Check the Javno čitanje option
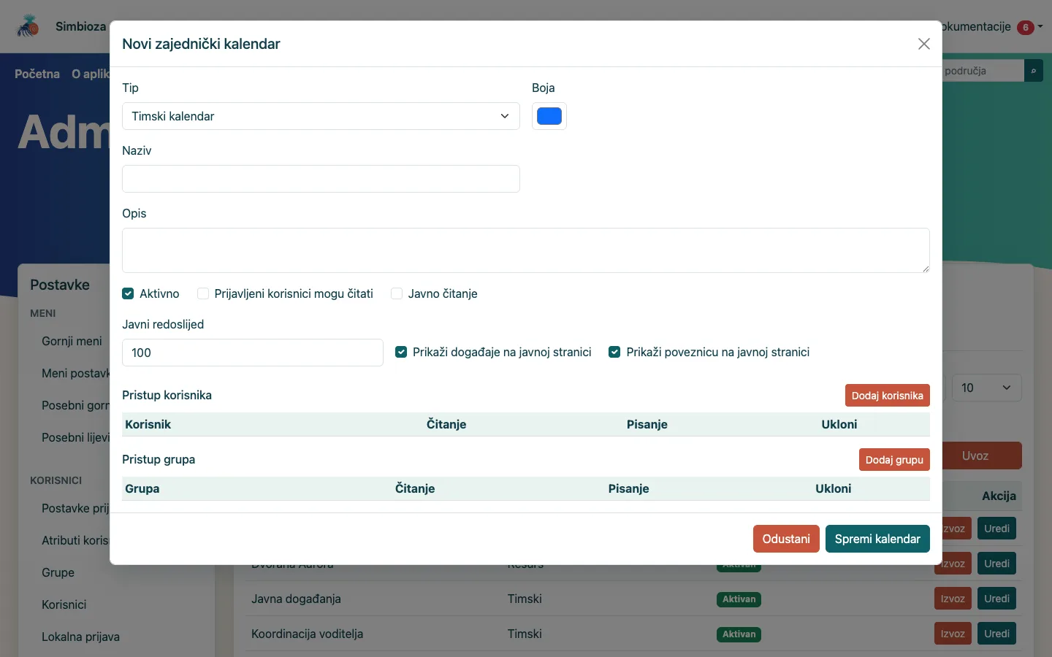The image size is (1052, 657). click(x=397, y=293)
